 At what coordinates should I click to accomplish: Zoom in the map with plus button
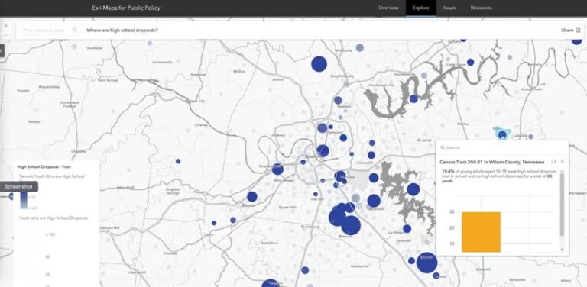pos(6,26)
